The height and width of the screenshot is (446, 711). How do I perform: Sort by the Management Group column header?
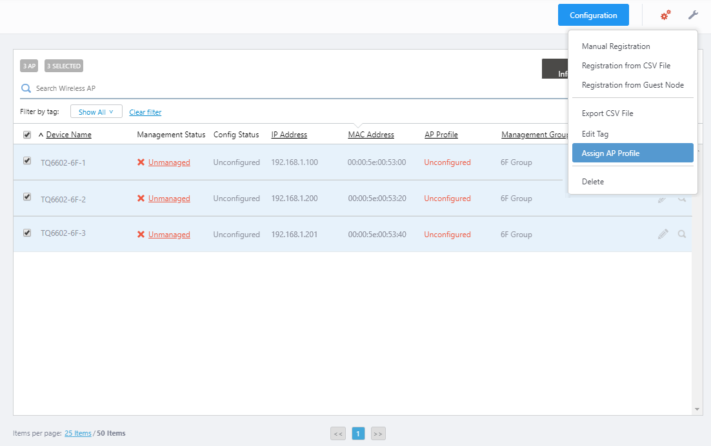click(x=535, y=135)
